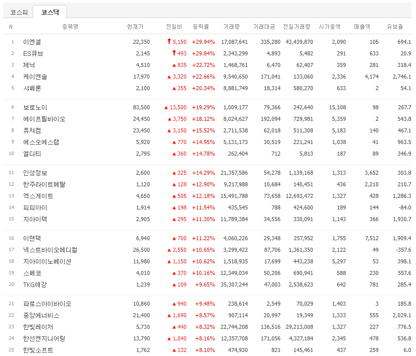Click 에이프릴바이오 stock name
Screen dimensions: 416x356
tap(44, 119)
